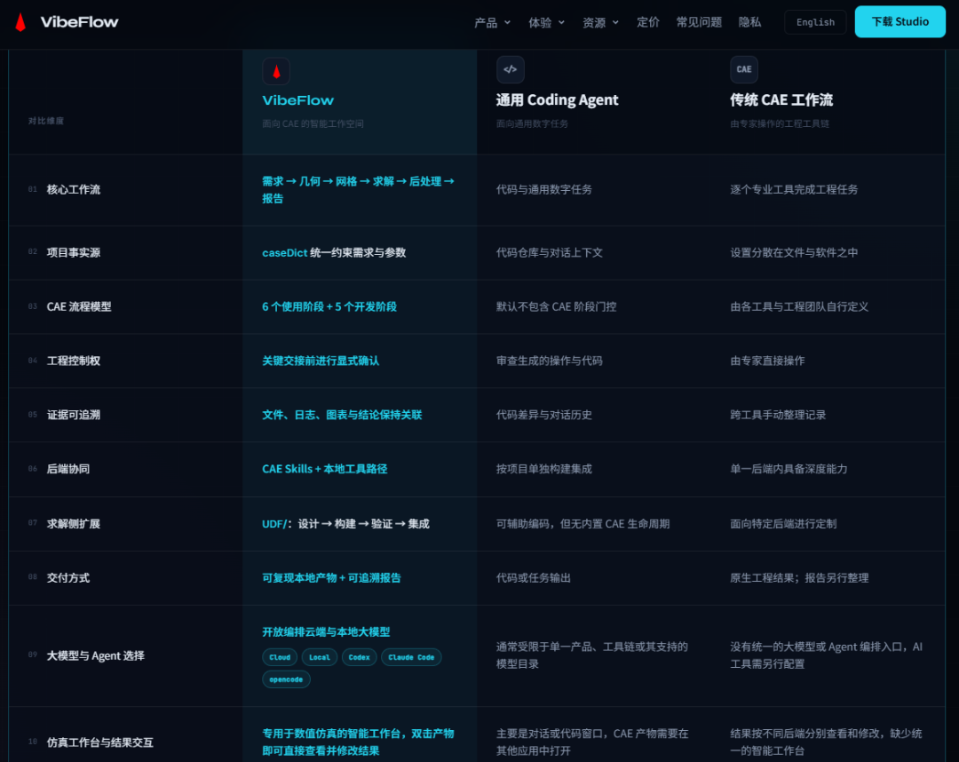The height and width of the screenshot is (762, 959).
Task: Select the opencode tag
Action: pos(286,679)
